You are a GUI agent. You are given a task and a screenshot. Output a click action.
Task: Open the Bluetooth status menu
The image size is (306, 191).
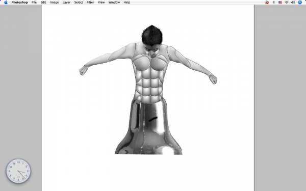(274, 3)
